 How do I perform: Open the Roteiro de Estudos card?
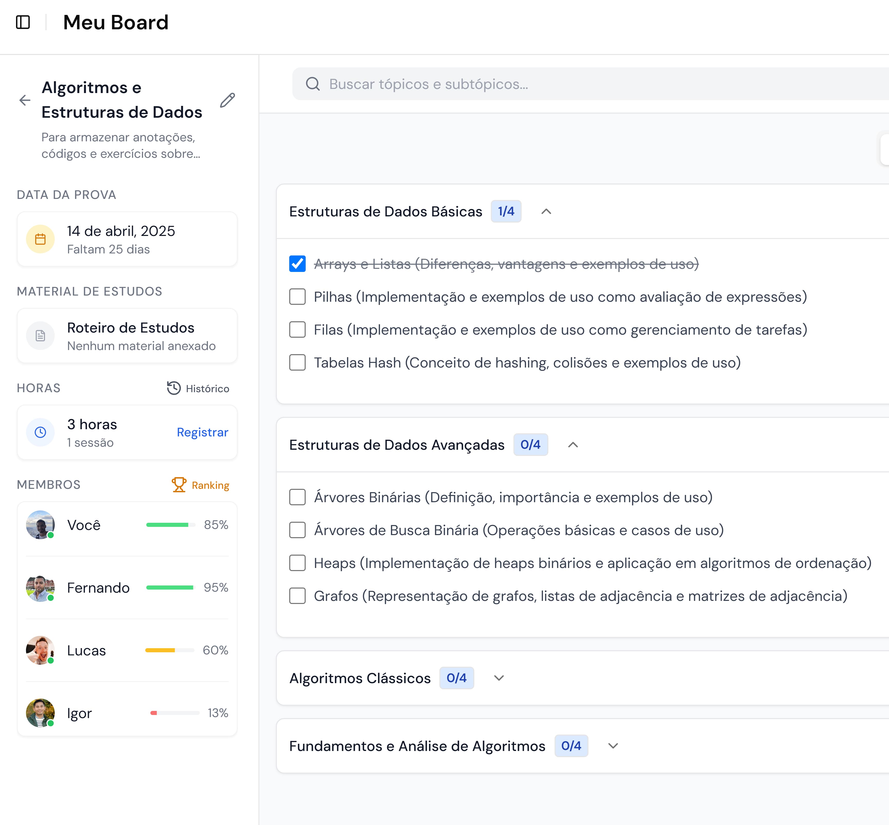click(x=127, y=336)
